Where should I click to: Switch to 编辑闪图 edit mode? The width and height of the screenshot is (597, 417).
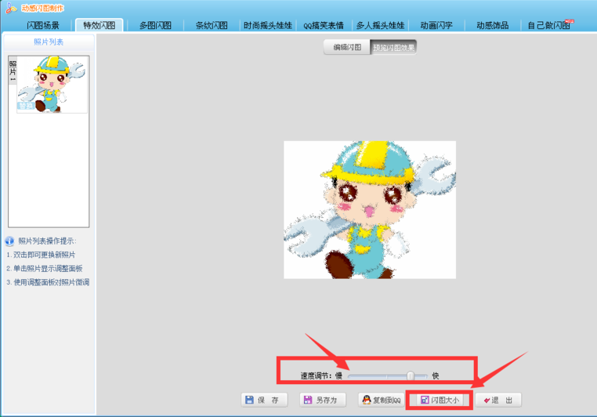point(347,47)
